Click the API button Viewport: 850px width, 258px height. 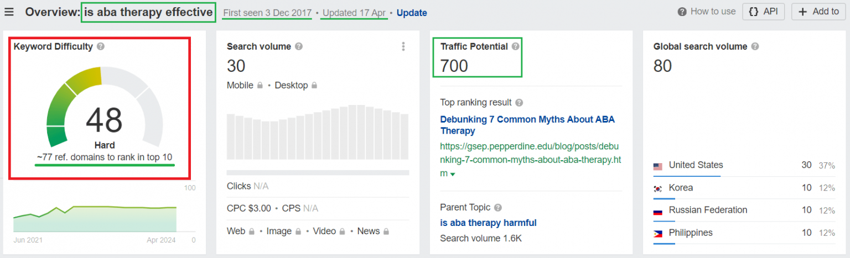pyautogui.click(x=763, y=12)
